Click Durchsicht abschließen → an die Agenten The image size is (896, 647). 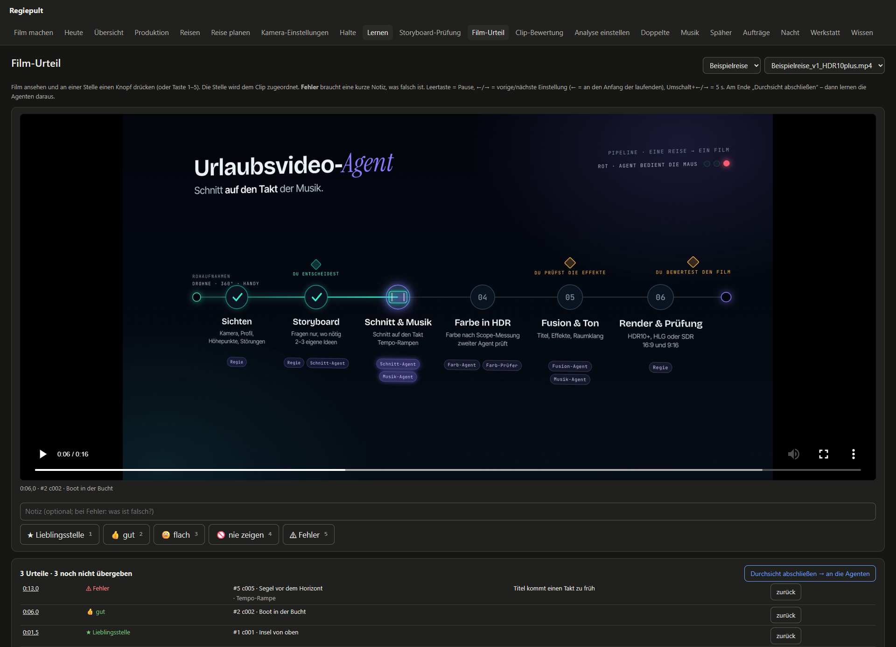(x=810, y=574)
